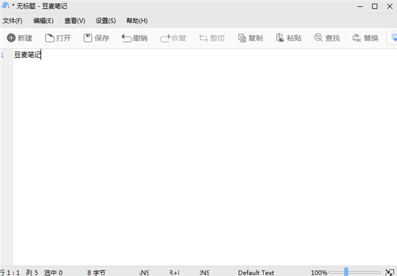Click the partially visible icon after 替换
This screenshot has height=276, width=397.
(392, 38)
